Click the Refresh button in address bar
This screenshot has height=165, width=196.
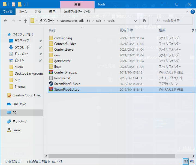coord(144,21)
